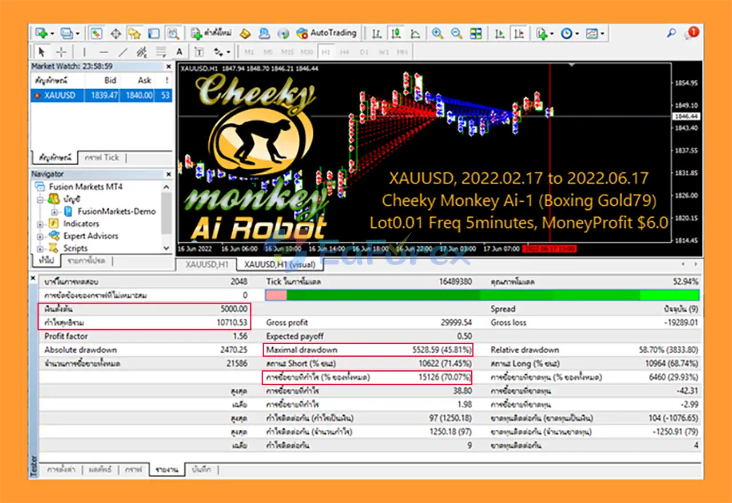Expand the Expert Advisors tree node

click(x=40, y=236)
